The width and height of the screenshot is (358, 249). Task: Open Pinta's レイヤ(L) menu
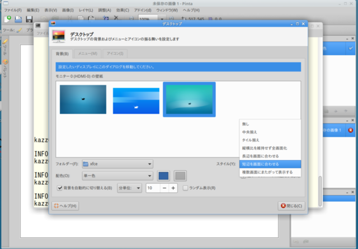tap(86, 10)
